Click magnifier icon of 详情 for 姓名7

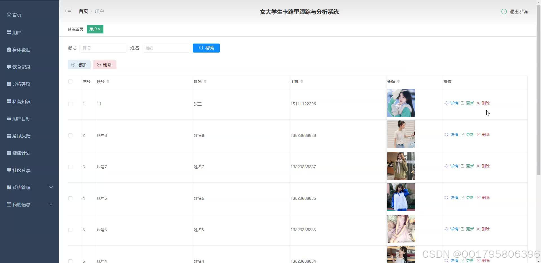[447, 166]
